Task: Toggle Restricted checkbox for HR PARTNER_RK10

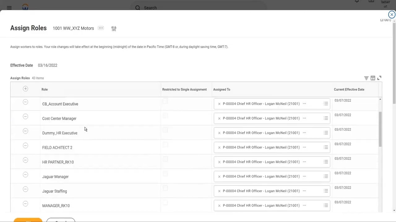Action: [165, 159]
